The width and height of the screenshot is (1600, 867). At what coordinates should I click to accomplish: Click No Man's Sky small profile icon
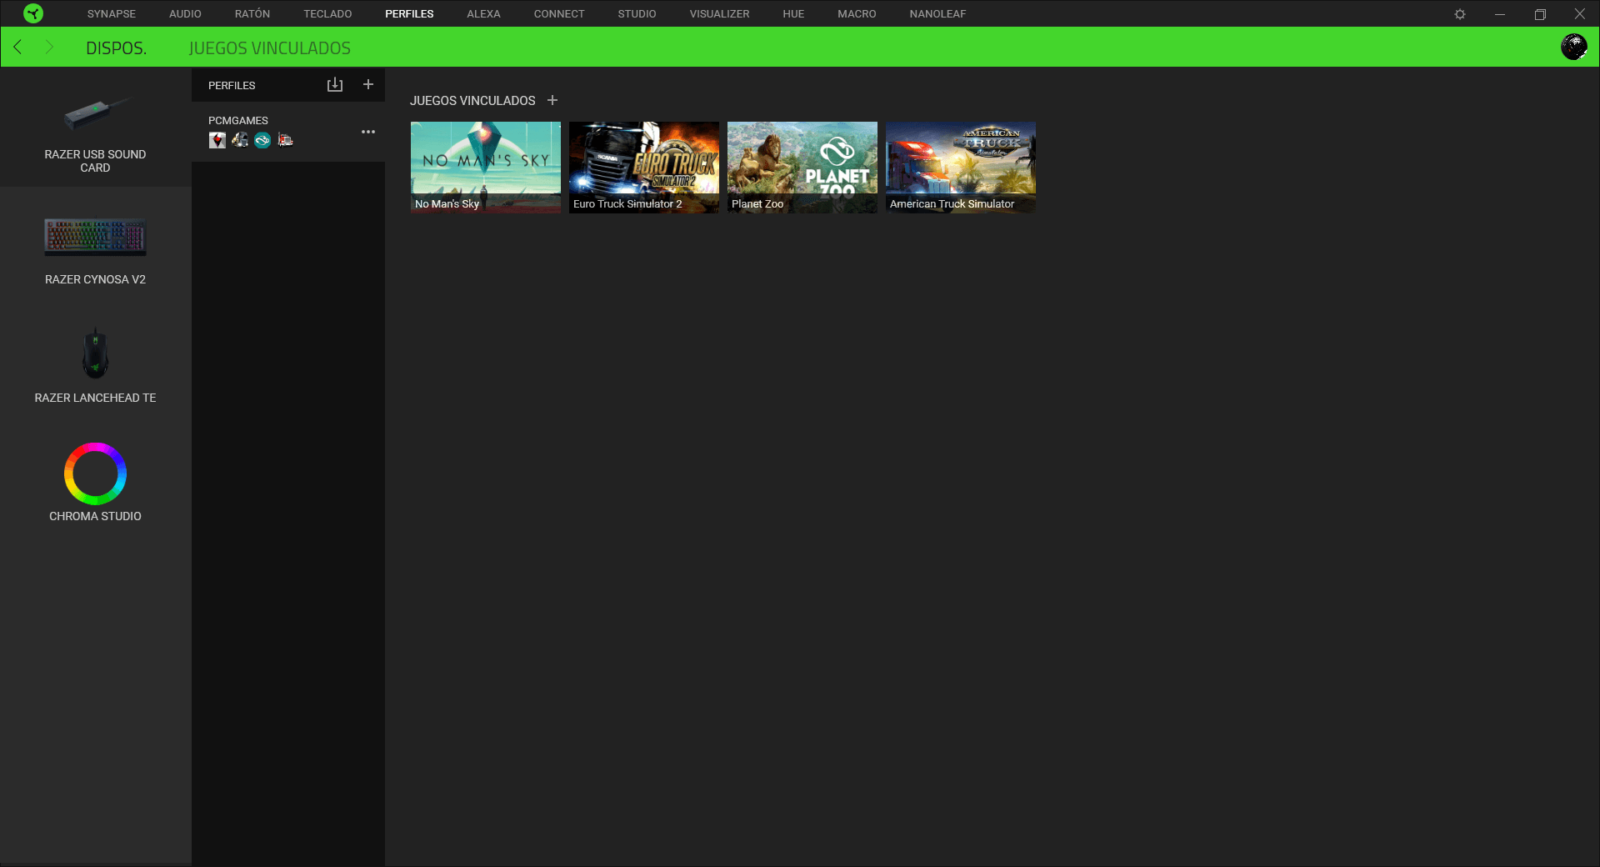click(217, 140)
